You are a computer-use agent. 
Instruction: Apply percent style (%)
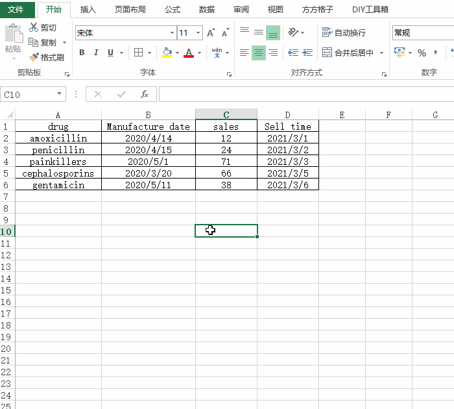click(422, 53)
